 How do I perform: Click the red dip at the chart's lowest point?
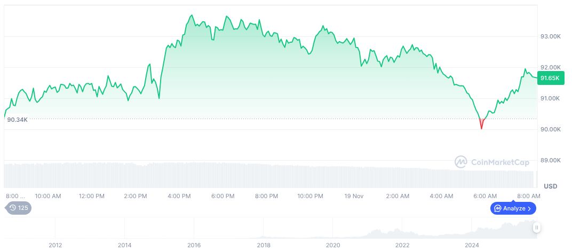click(481, 125)
